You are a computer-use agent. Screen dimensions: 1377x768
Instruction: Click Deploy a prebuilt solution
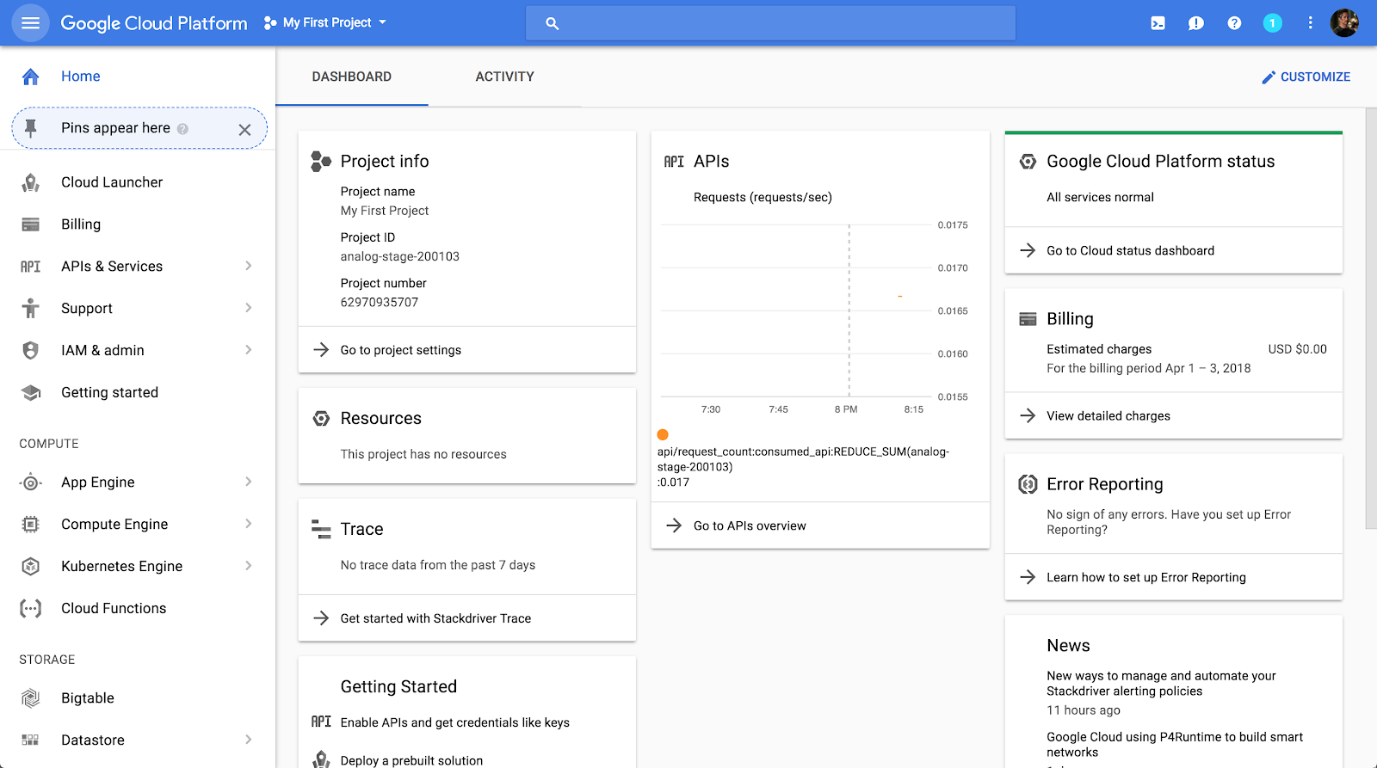click(411, 761)
